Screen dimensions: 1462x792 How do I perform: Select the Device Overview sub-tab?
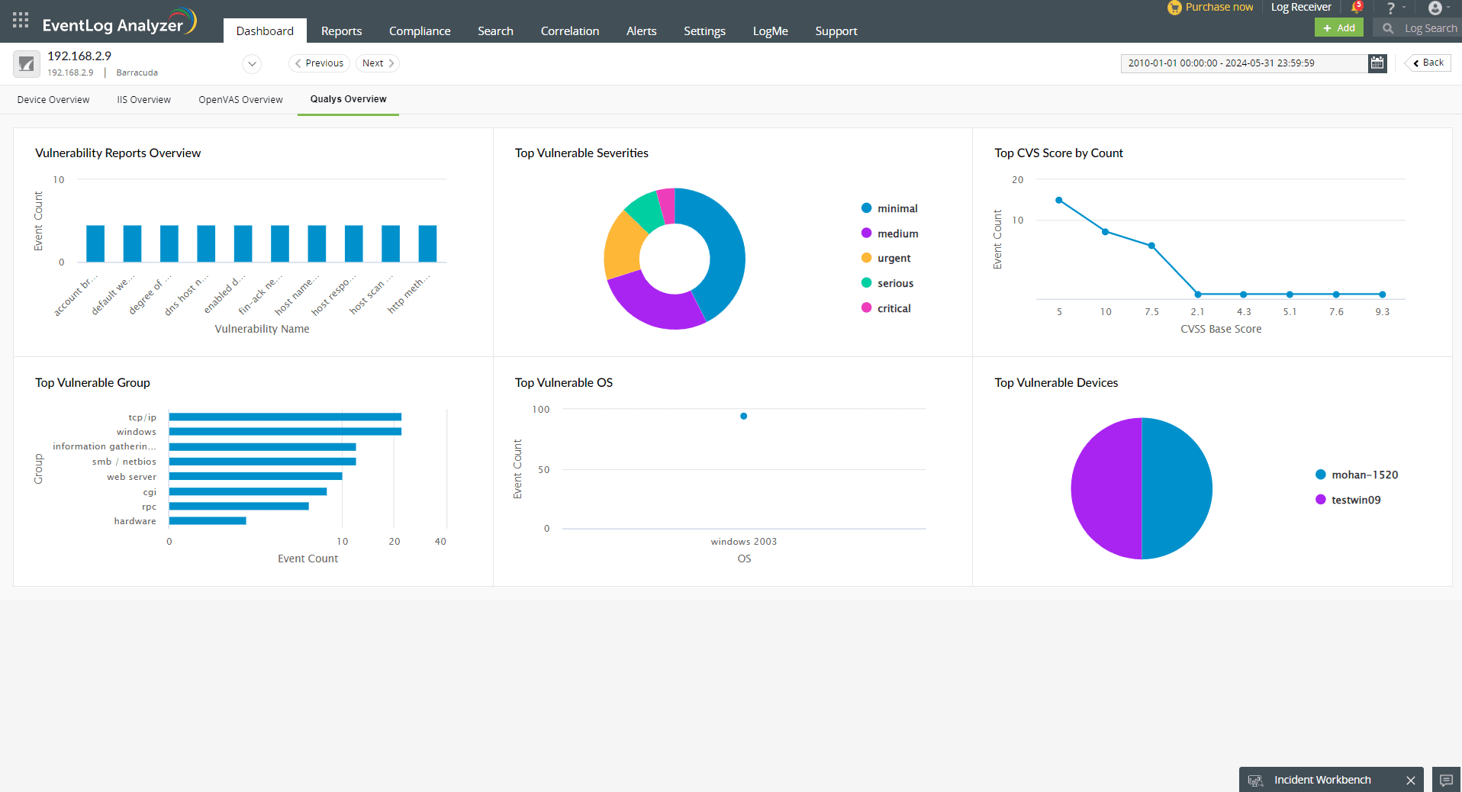coord(53,100)
